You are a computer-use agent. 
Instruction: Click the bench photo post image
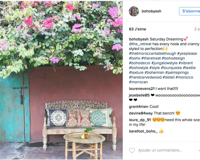pos(61,80)
